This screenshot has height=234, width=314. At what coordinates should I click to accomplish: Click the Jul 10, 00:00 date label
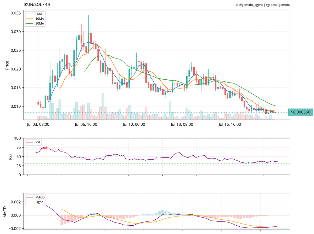coord(134,125)
